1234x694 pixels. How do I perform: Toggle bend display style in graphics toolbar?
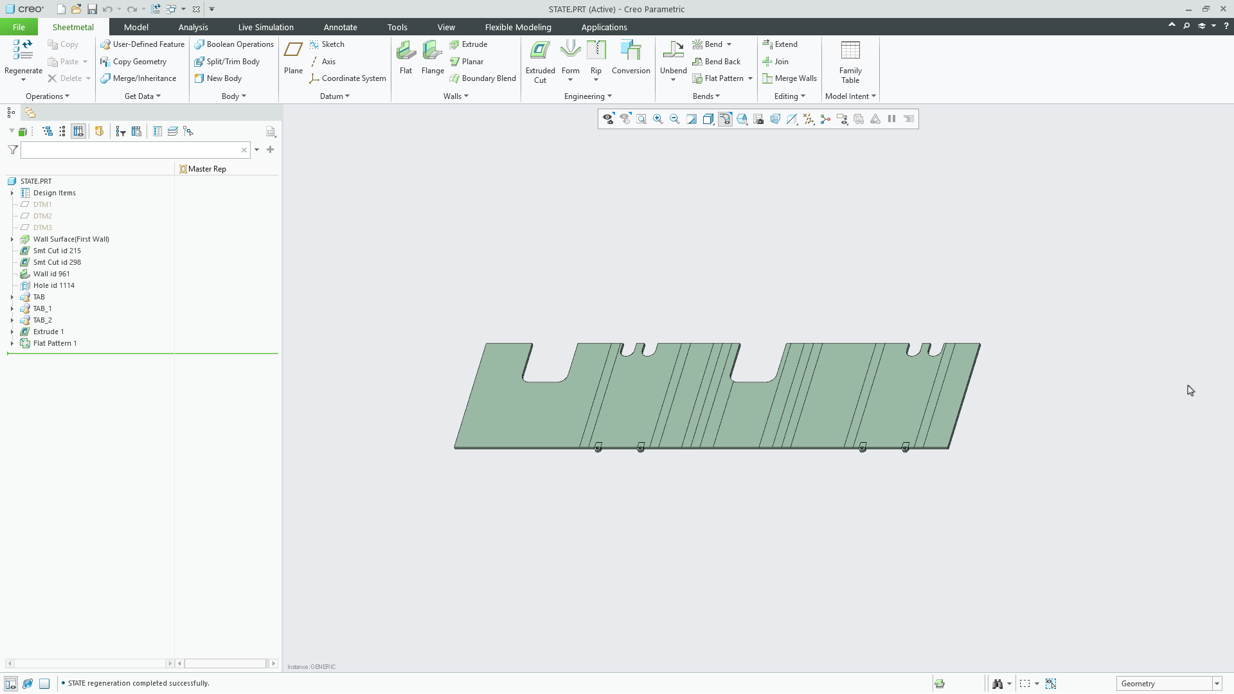(x=725, y=119)
